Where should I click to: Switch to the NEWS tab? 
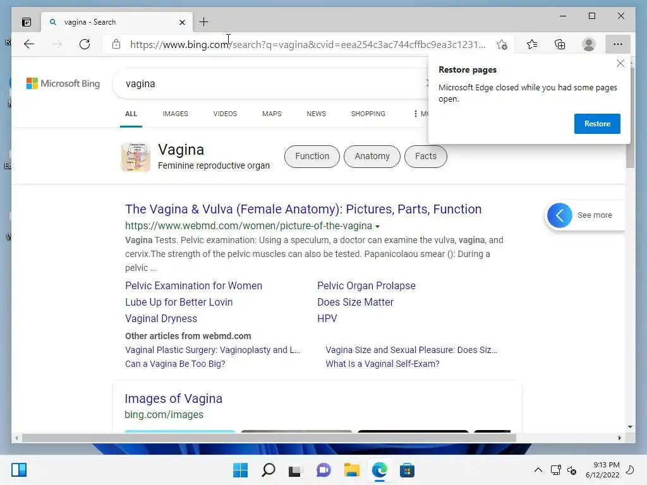click(316, 114)
